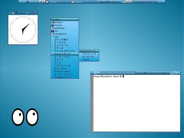Run top from the Fluxbox menu
The width and height of the screenshot is (184, 138).
pos(65,37)
